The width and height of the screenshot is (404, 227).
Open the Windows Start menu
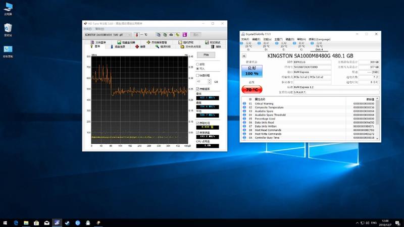coord(5,223)
